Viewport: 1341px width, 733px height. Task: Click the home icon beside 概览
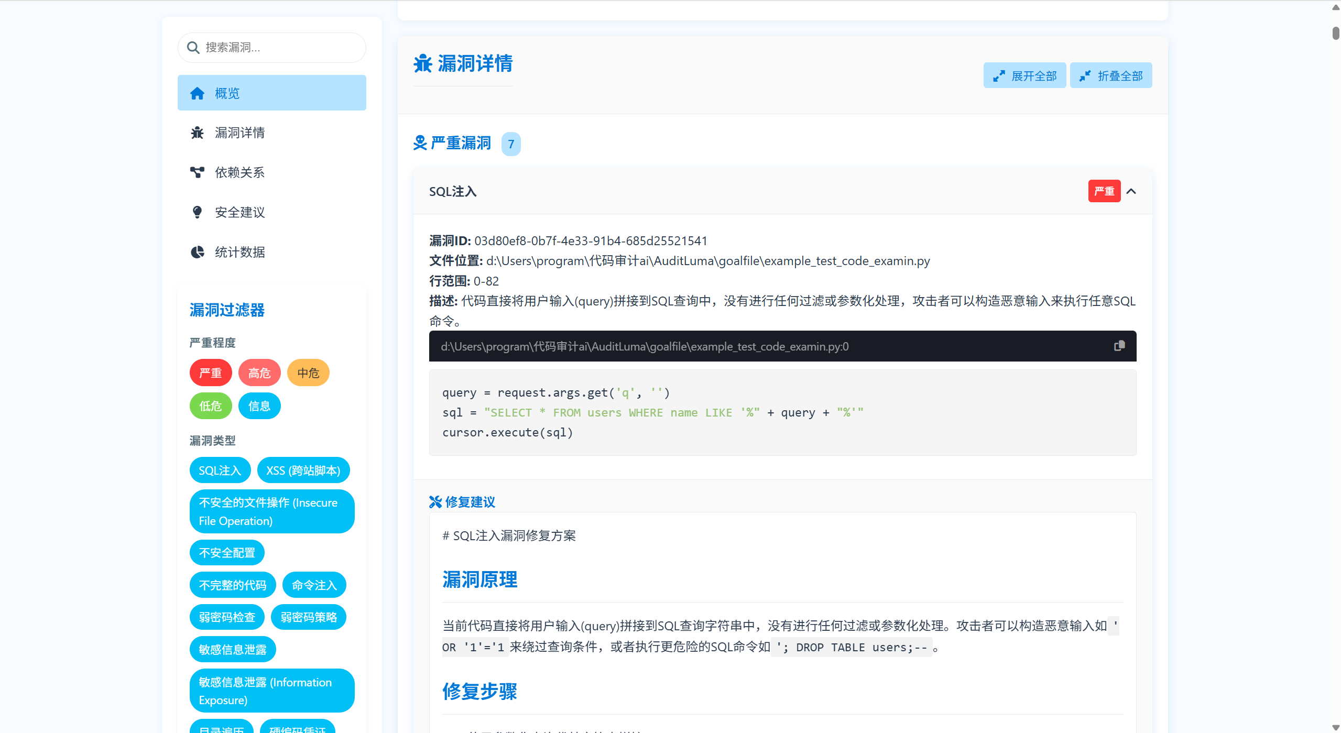click(197, 93)
